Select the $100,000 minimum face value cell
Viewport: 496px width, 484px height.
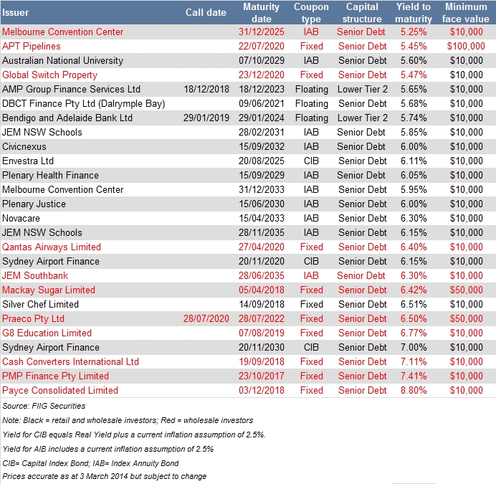pyautogui.click(x=466, y=46)
